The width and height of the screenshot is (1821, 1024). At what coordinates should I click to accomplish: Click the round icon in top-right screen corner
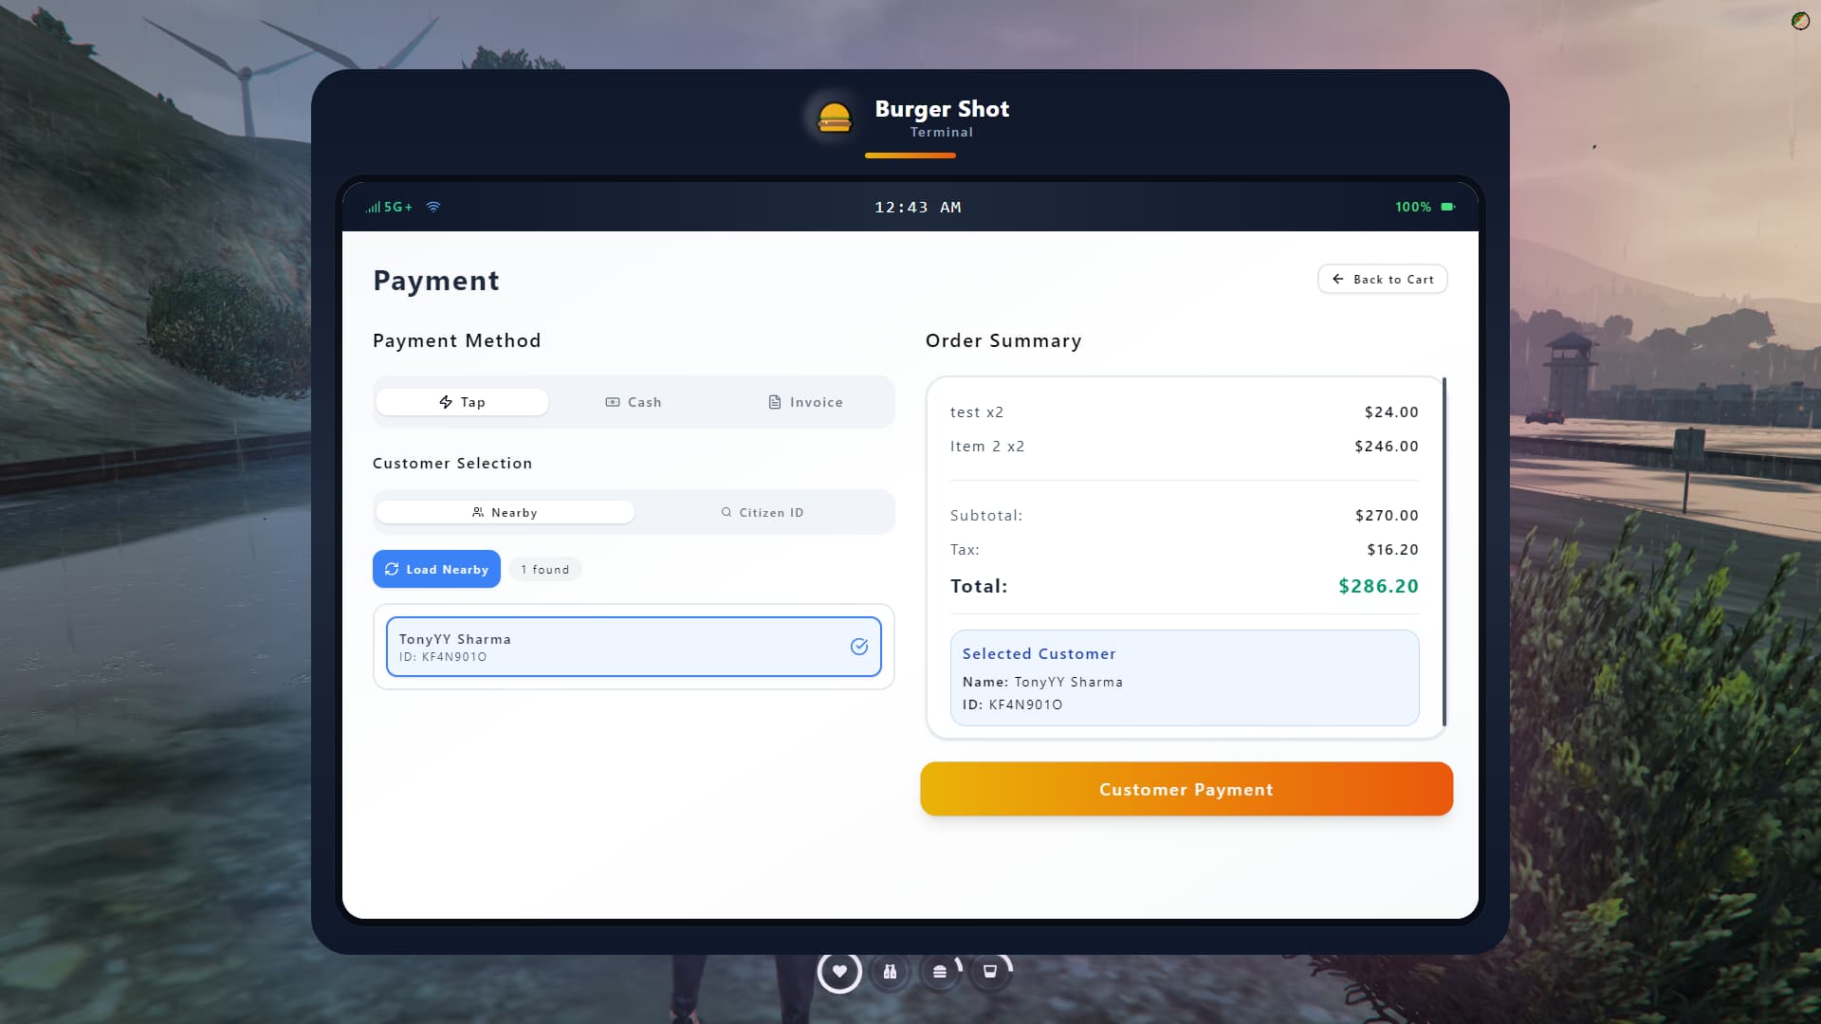[x=1800, y=21]
